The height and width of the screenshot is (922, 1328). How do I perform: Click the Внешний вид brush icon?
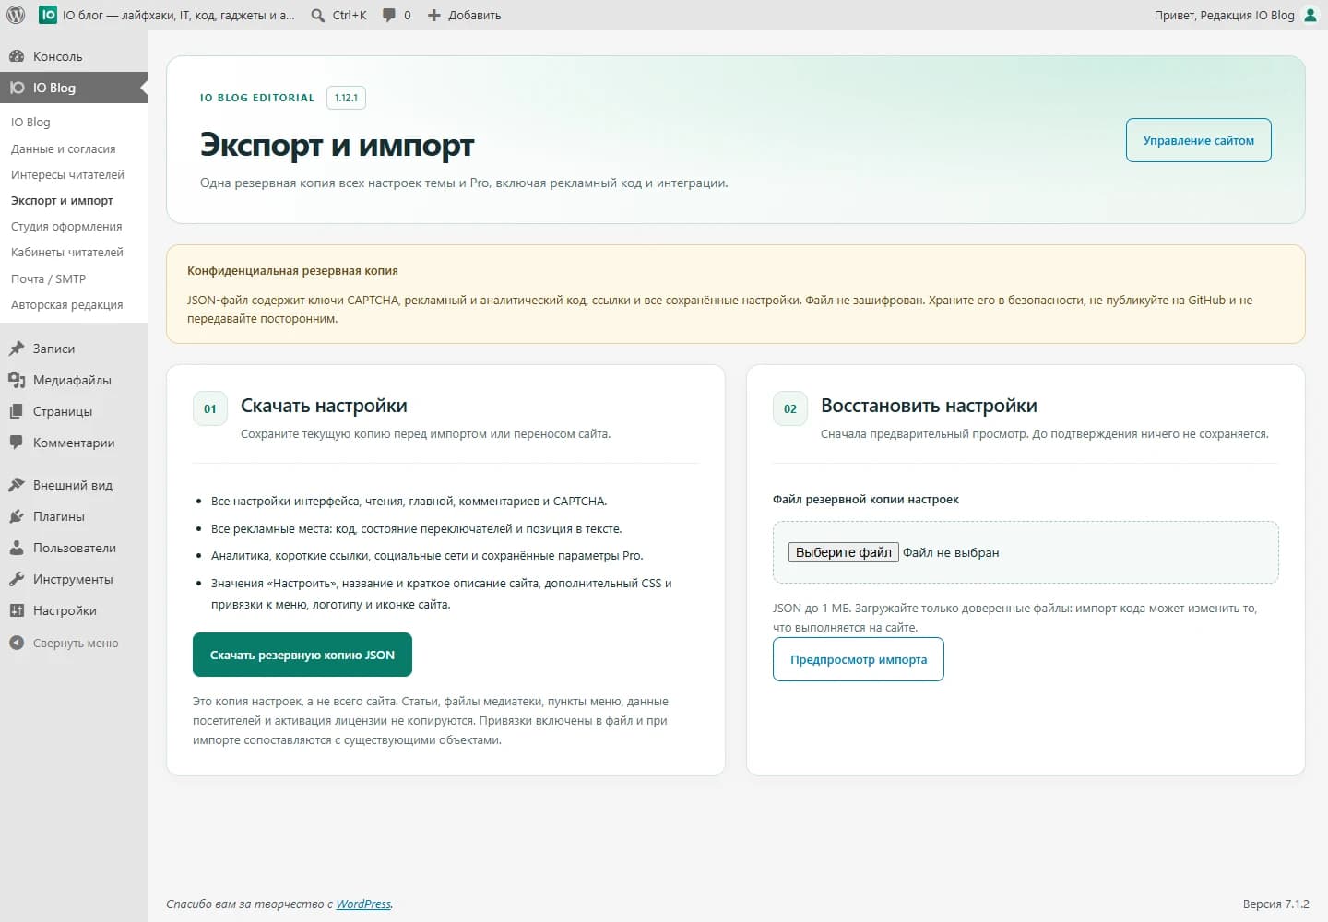(x=17, y=485)
